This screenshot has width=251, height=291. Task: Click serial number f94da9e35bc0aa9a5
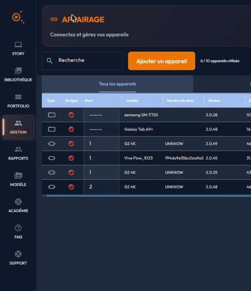[184, 158]
